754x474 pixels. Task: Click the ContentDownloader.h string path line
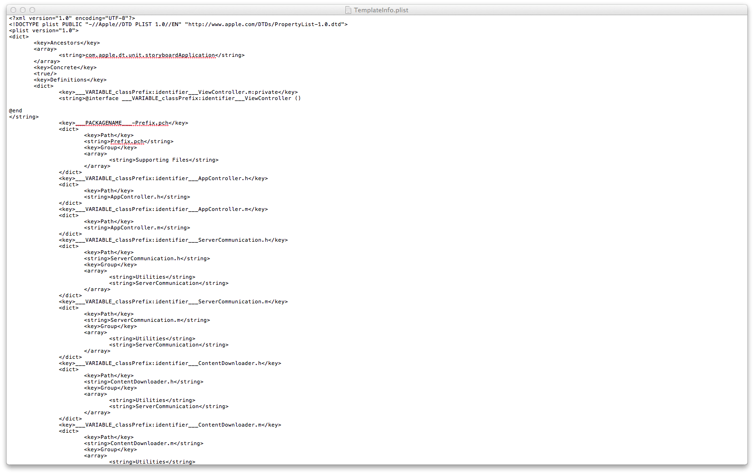(144, 382)
